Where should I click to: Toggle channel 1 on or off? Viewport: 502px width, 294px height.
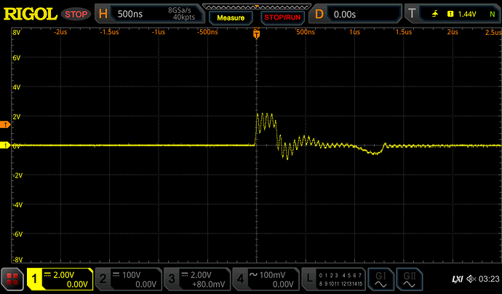click(x=60, y=279)
